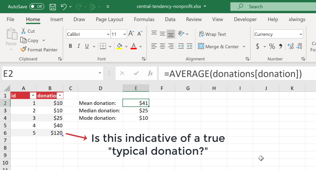Click inside the Name Box showing E2

[x=49, y=74]
